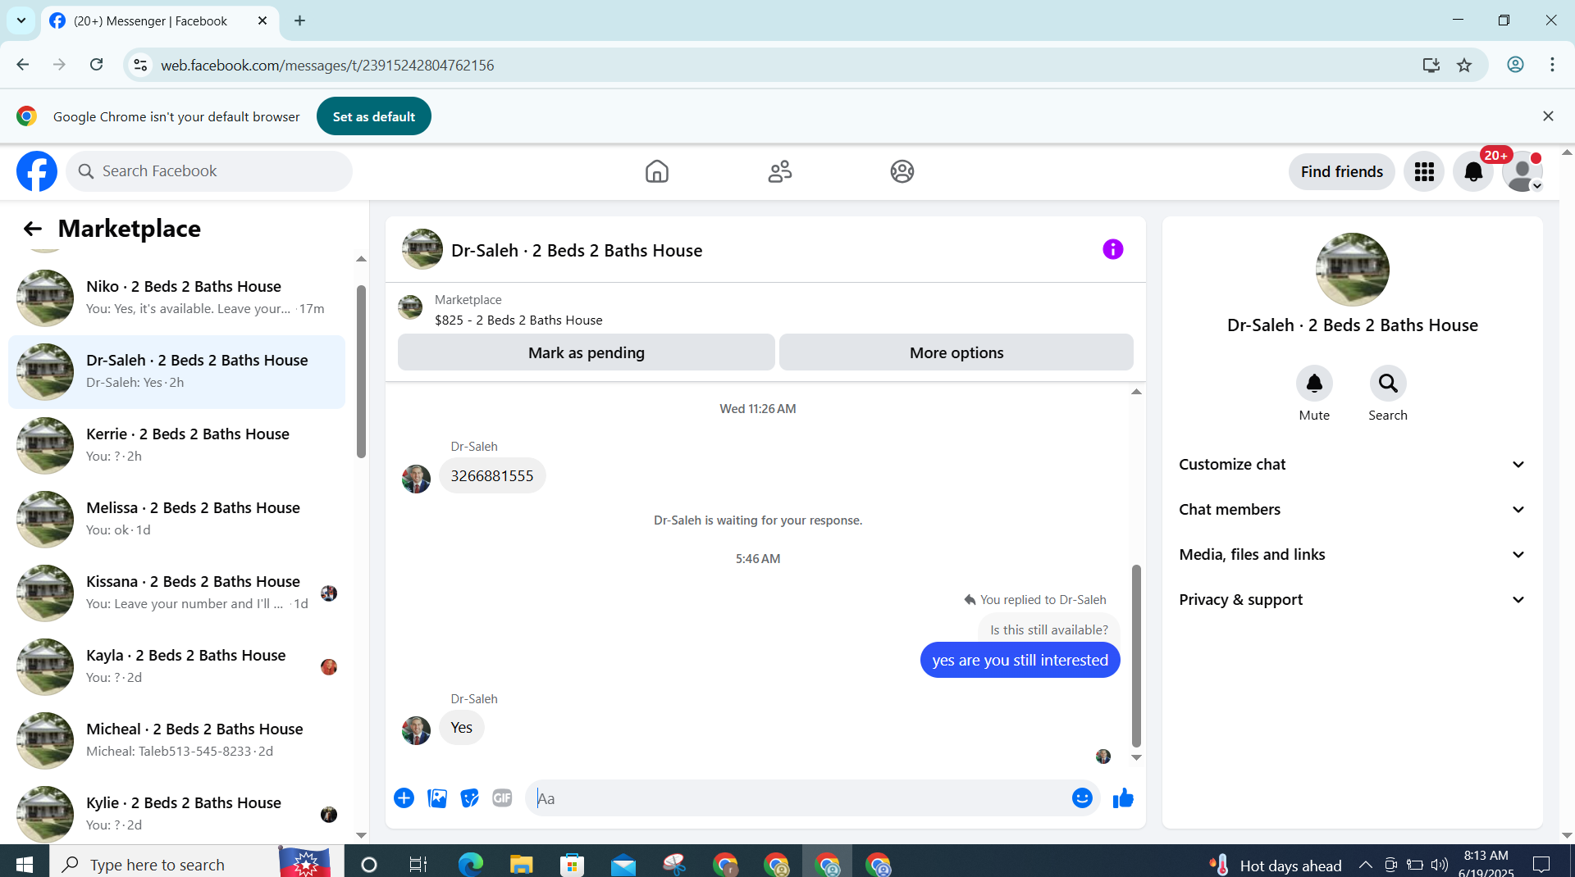Go back using the Marketplace back arrow
Viewport: 1575px width, 877px height.
pos(33,229)
